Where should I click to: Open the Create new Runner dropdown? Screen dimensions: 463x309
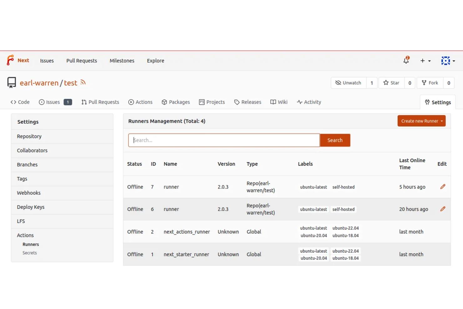421,121
